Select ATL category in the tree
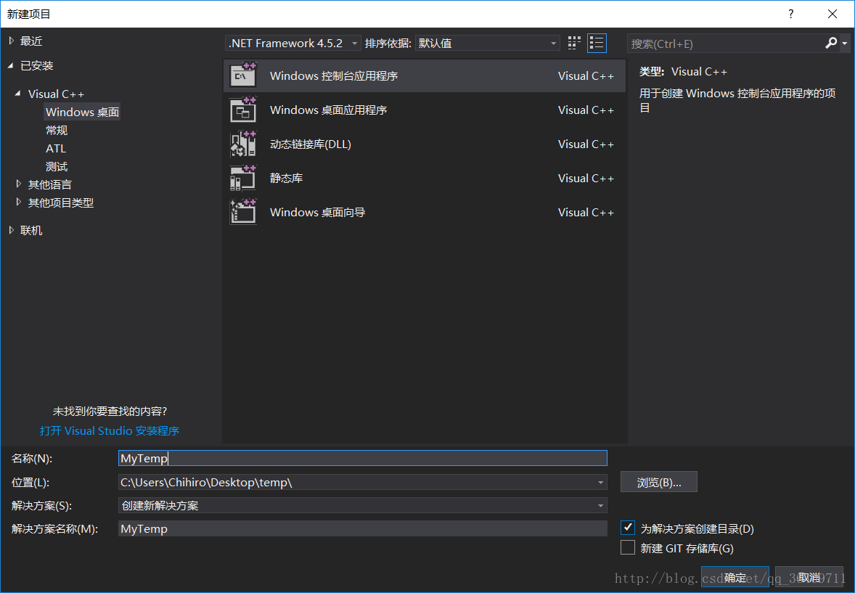Screen dimensions: 855x593 coord(56,148)
